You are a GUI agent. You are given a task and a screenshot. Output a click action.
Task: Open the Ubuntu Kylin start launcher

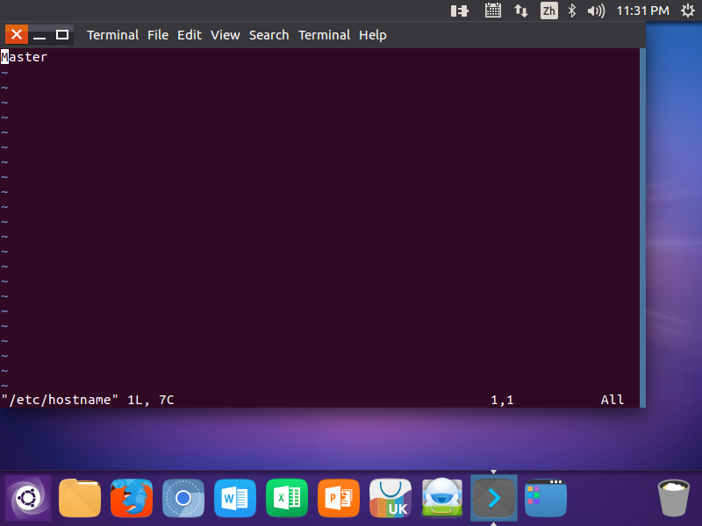point(28,497)
